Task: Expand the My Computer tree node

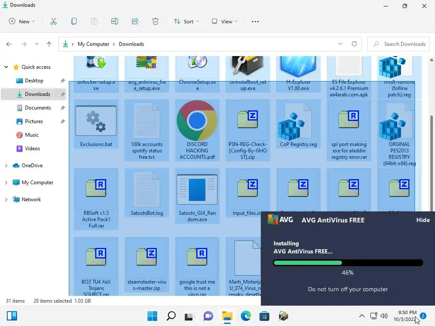Action: (6, 183)
